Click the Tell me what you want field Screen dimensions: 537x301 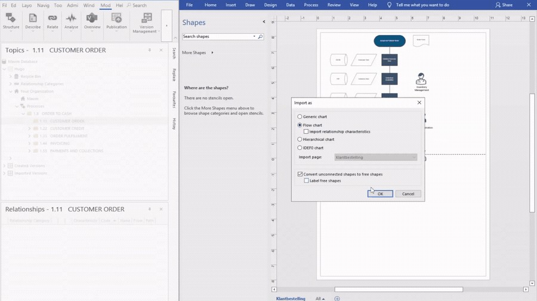(x=422, y=5)
